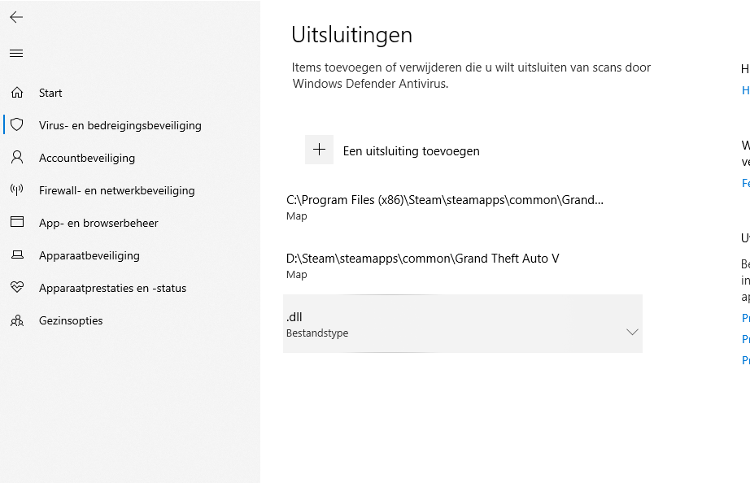Click the .dll Bestandstype entry text
Screen dimensions: 750x483
[317, 324]
